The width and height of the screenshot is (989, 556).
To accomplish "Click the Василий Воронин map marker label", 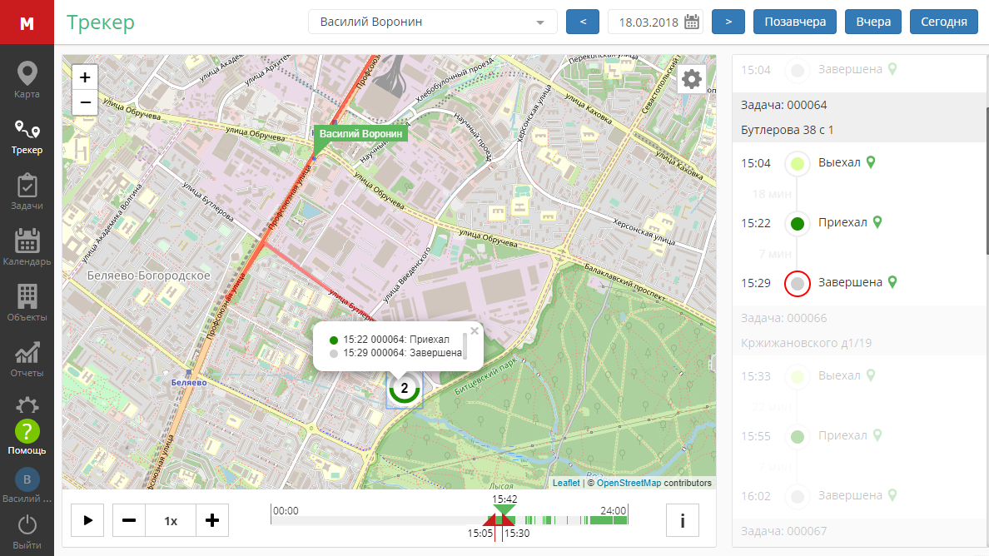I will coord(360,134).
